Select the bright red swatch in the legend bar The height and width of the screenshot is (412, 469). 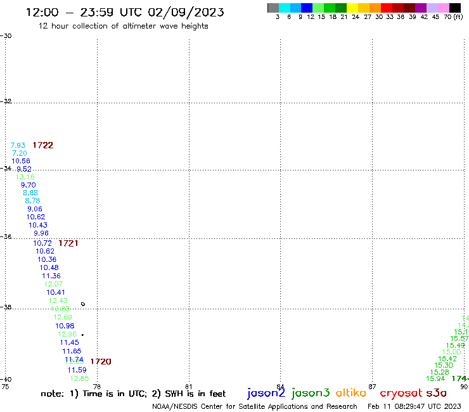coord(387,8)
